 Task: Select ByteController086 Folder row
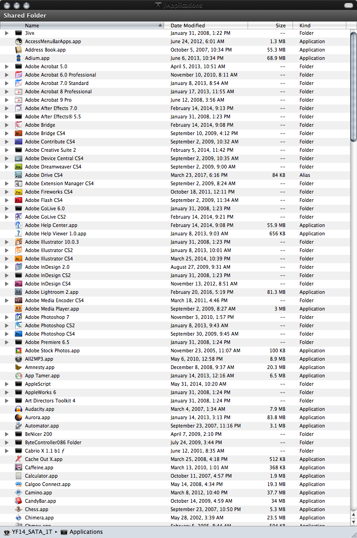[175, 443]
